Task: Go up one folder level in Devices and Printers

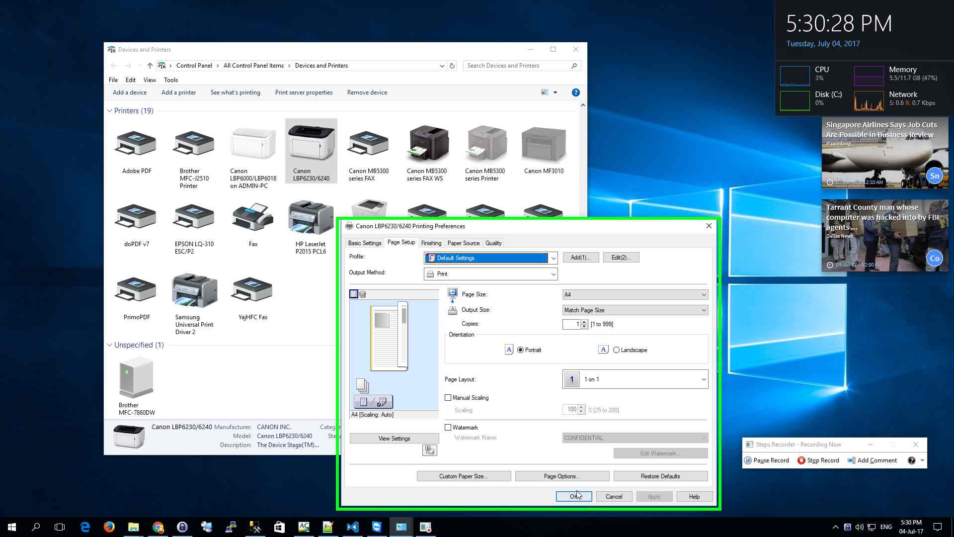Action: coord(150,66)
